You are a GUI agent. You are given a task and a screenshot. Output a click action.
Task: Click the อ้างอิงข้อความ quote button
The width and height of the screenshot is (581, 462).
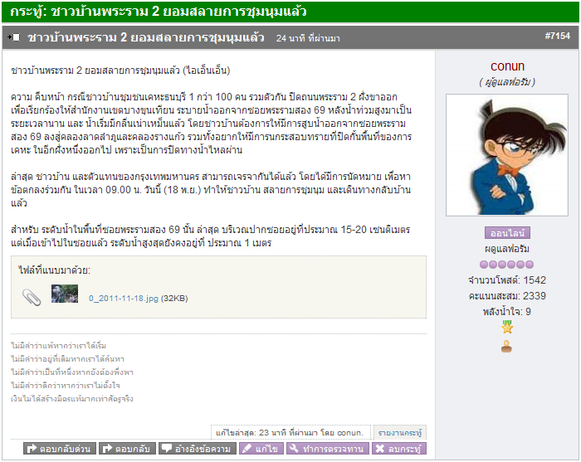(198, 449)
